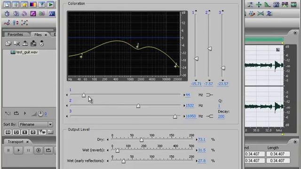This screenshot has height=169, width=301.
Task: Click the Decay value 200
Action: tap(221, 116)
